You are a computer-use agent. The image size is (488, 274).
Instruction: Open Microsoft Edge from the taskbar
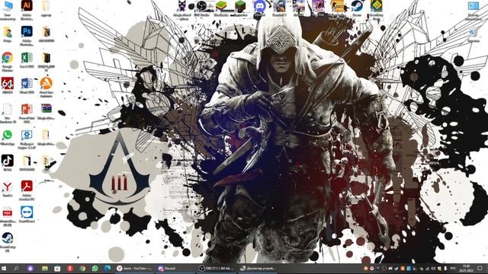(108, 268)
